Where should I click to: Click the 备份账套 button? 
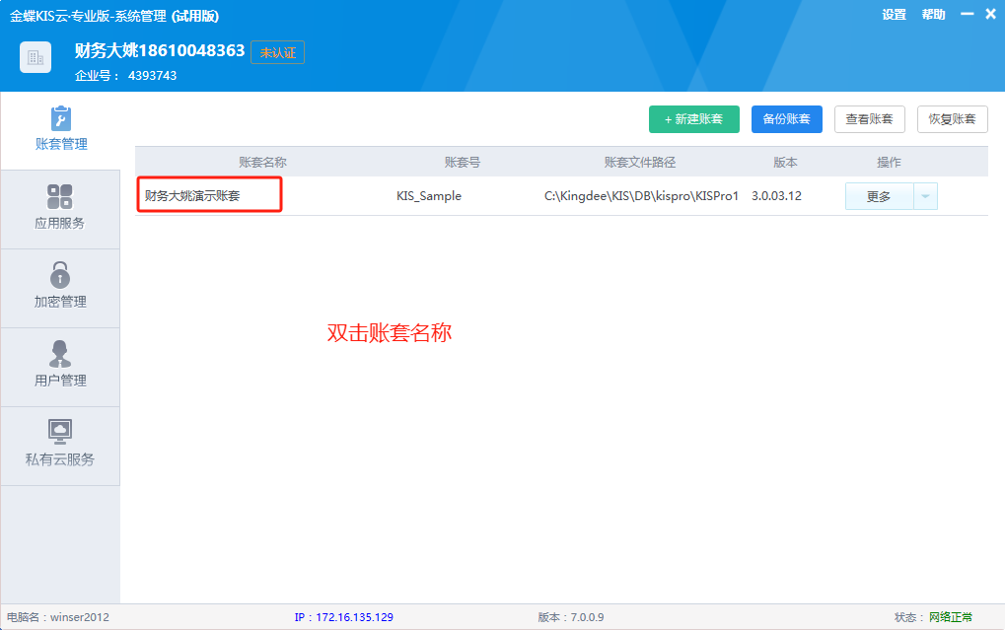click(786, 119)
